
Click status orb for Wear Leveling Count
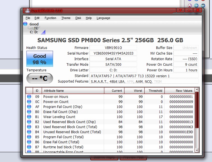(29, 117)
